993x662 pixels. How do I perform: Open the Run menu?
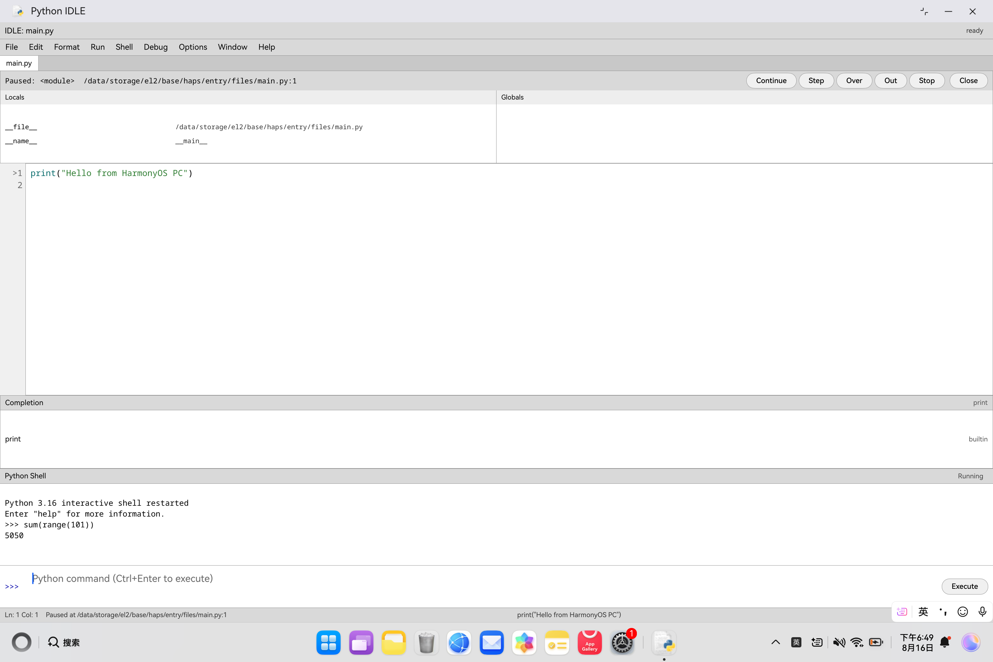pyautogui.click(x=97, y=47)
